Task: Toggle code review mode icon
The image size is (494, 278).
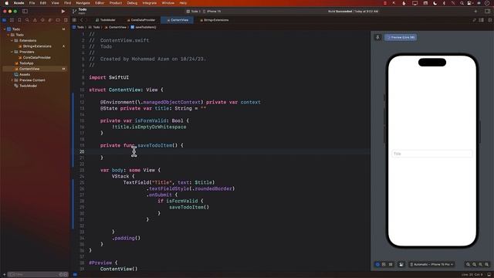Action: [x=475, y=20]
